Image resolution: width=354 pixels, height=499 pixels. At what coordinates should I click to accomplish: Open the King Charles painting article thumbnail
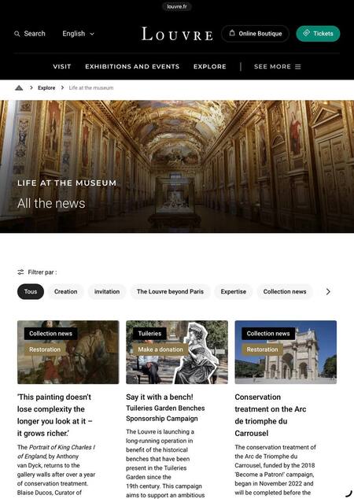[x=68, y=352]
